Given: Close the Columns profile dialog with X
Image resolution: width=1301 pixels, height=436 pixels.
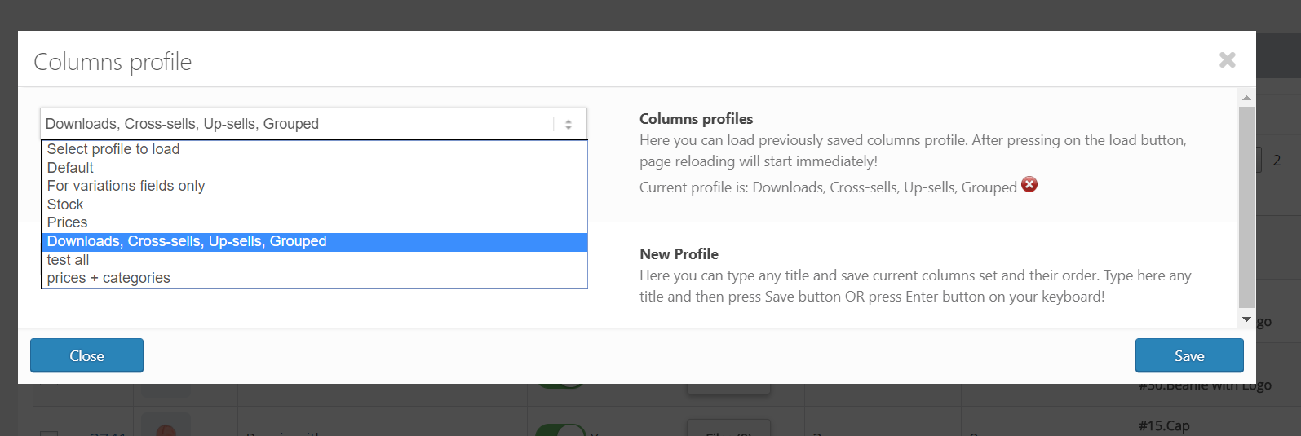Looking at the screenshot, I should pyautogui.click(x=1227, y=59).
